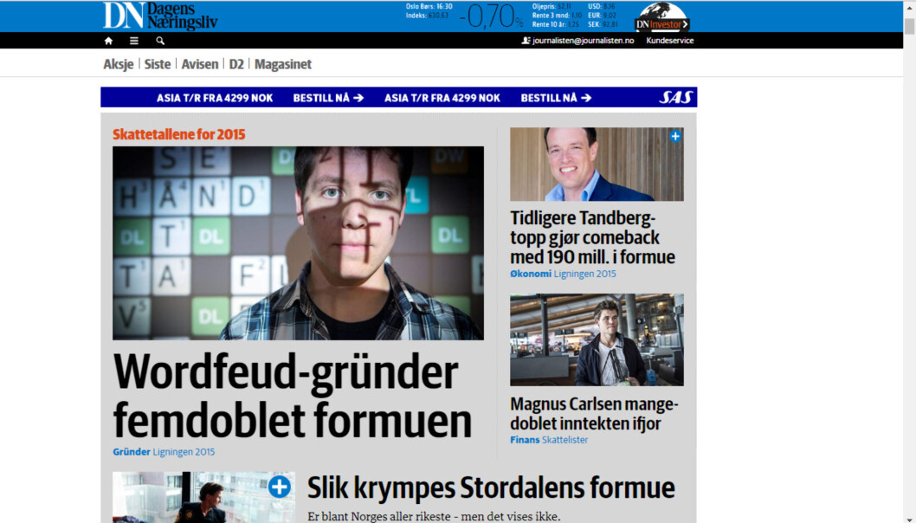This screenshot has height=523, width=916.
Task: Click the Kundeservice link
Action: point(669,41)
